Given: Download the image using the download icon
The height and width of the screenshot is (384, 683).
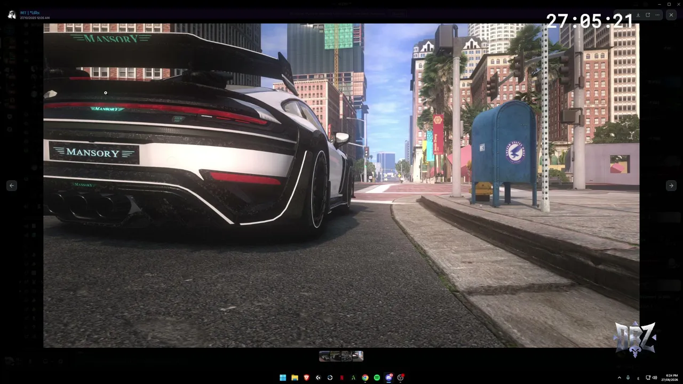Looking at the screenshot, I should point(638,15).
